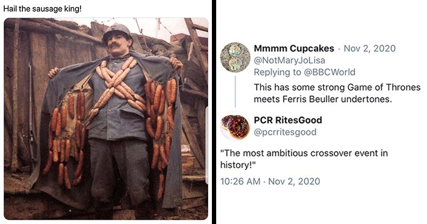Click the Mmmm Cupcakes profile avatar

235,57
